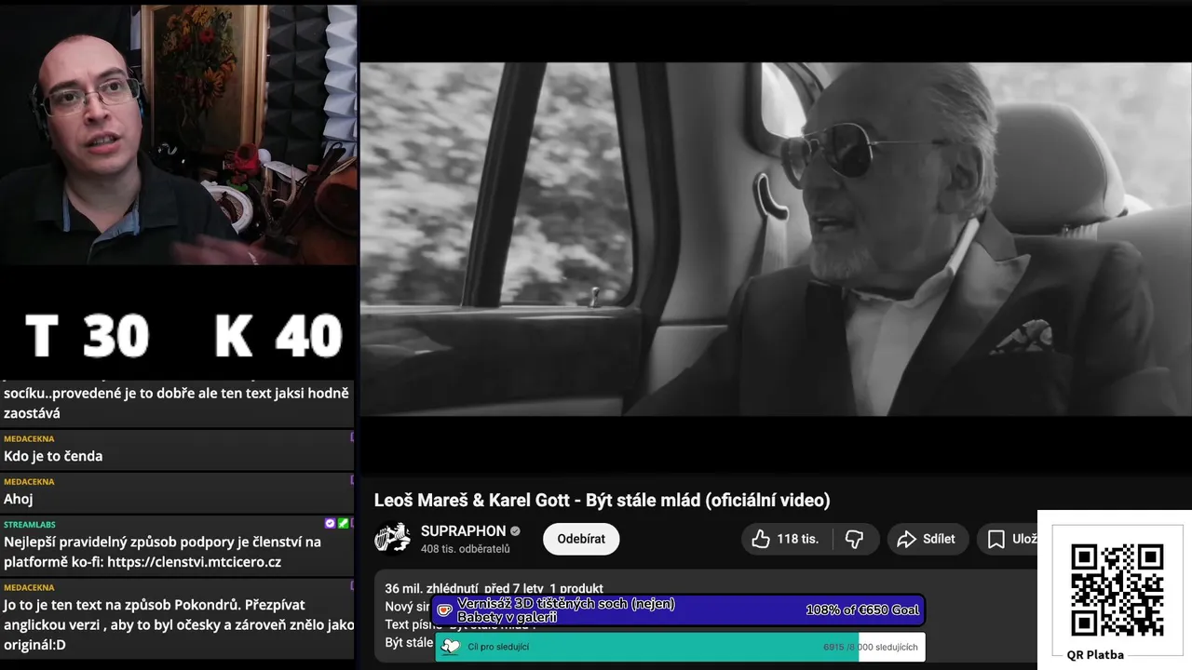1192x670 pixels.
Task: Click the heart icon on follower goal
Action: (x=451, y=647)
